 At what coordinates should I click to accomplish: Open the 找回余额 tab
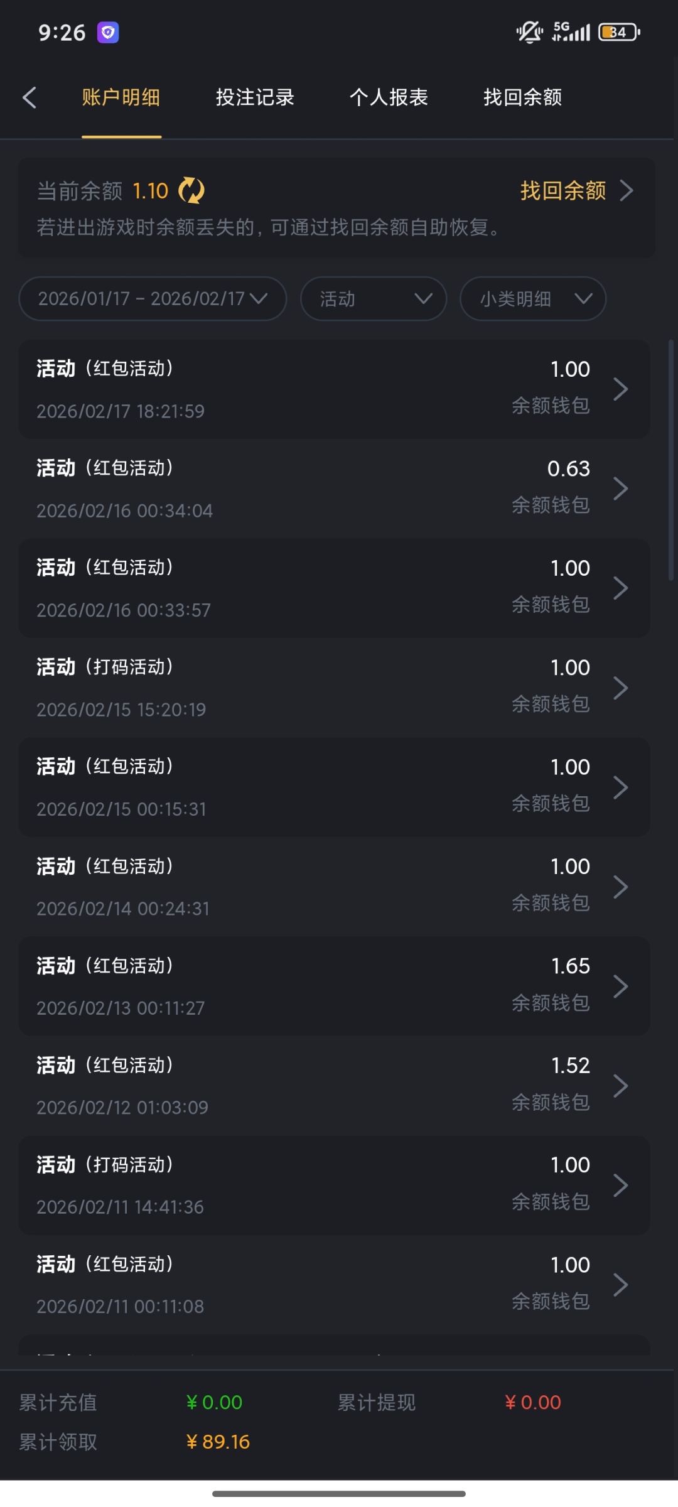(522, 97)
